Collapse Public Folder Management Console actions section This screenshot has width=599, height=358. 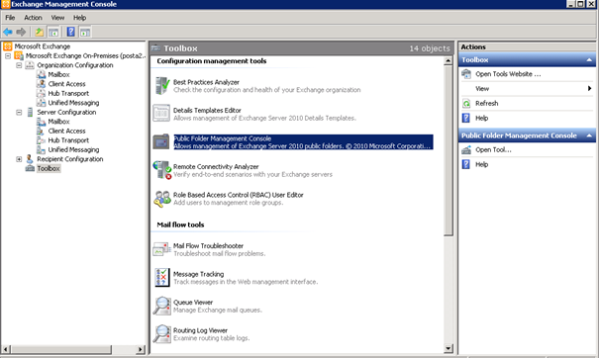pos(589,135)
